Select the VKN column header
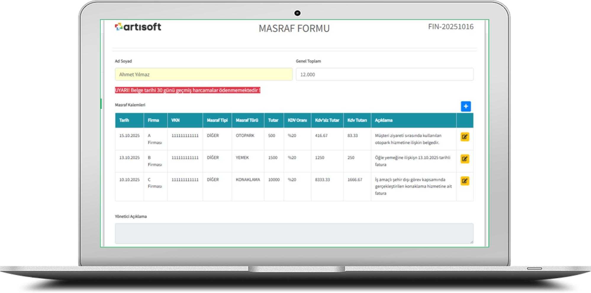591x293 pixels. [175, 120]
